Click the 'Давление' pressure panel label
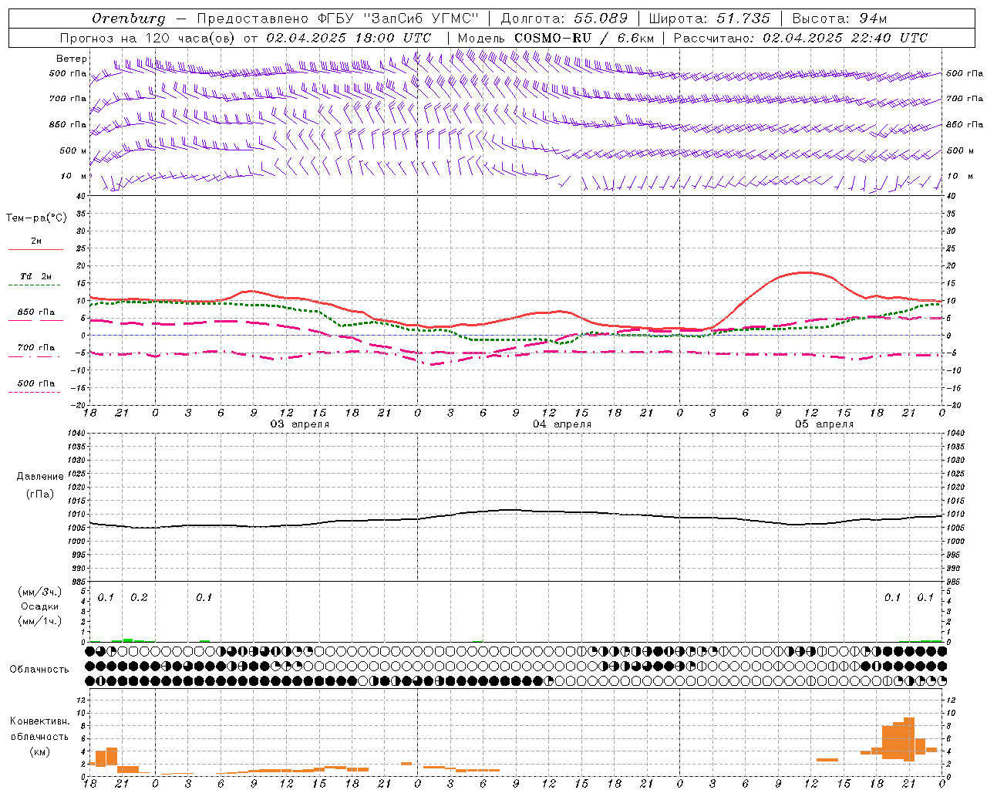Viewport: 987px width, 790px height. click(40, 477)
